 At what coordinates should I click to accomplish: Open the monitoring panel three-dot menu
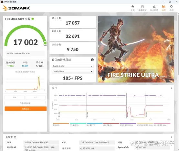[171, 88]
